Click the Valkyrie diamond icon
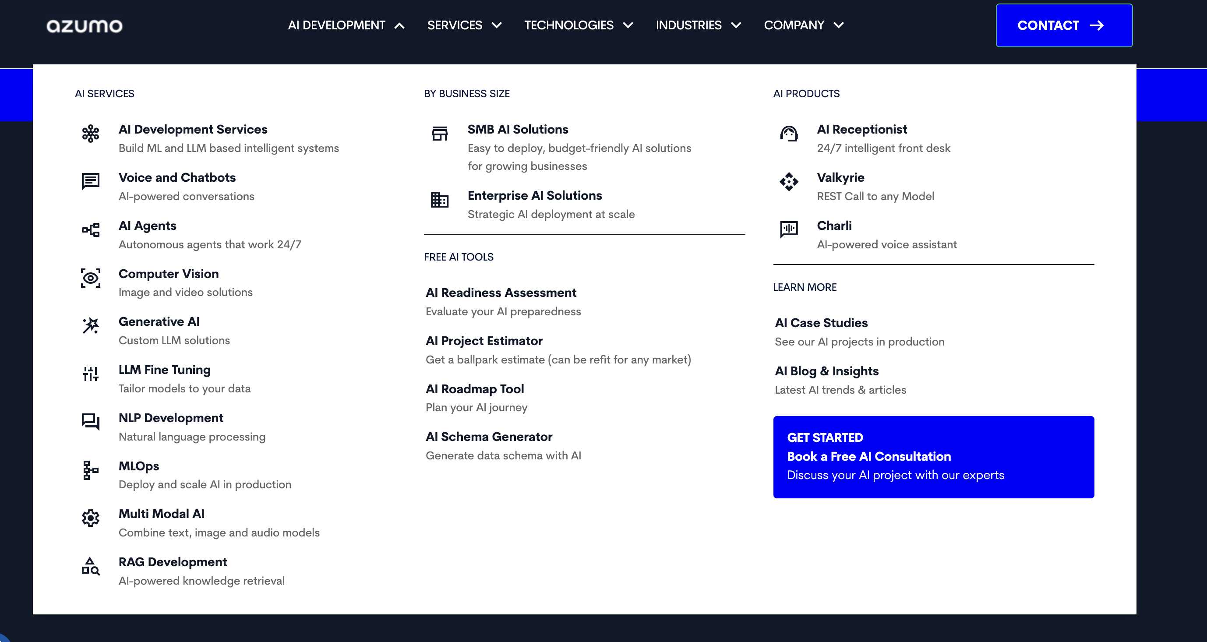The width and height of the screenshot is (1207, 642). 789,181
